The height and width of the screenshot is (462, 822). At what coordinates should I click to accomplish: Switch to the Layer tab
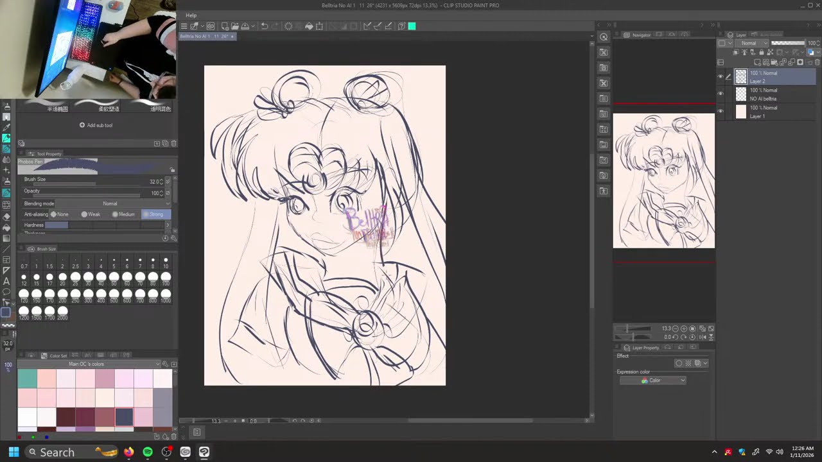(x=737, y=35)
